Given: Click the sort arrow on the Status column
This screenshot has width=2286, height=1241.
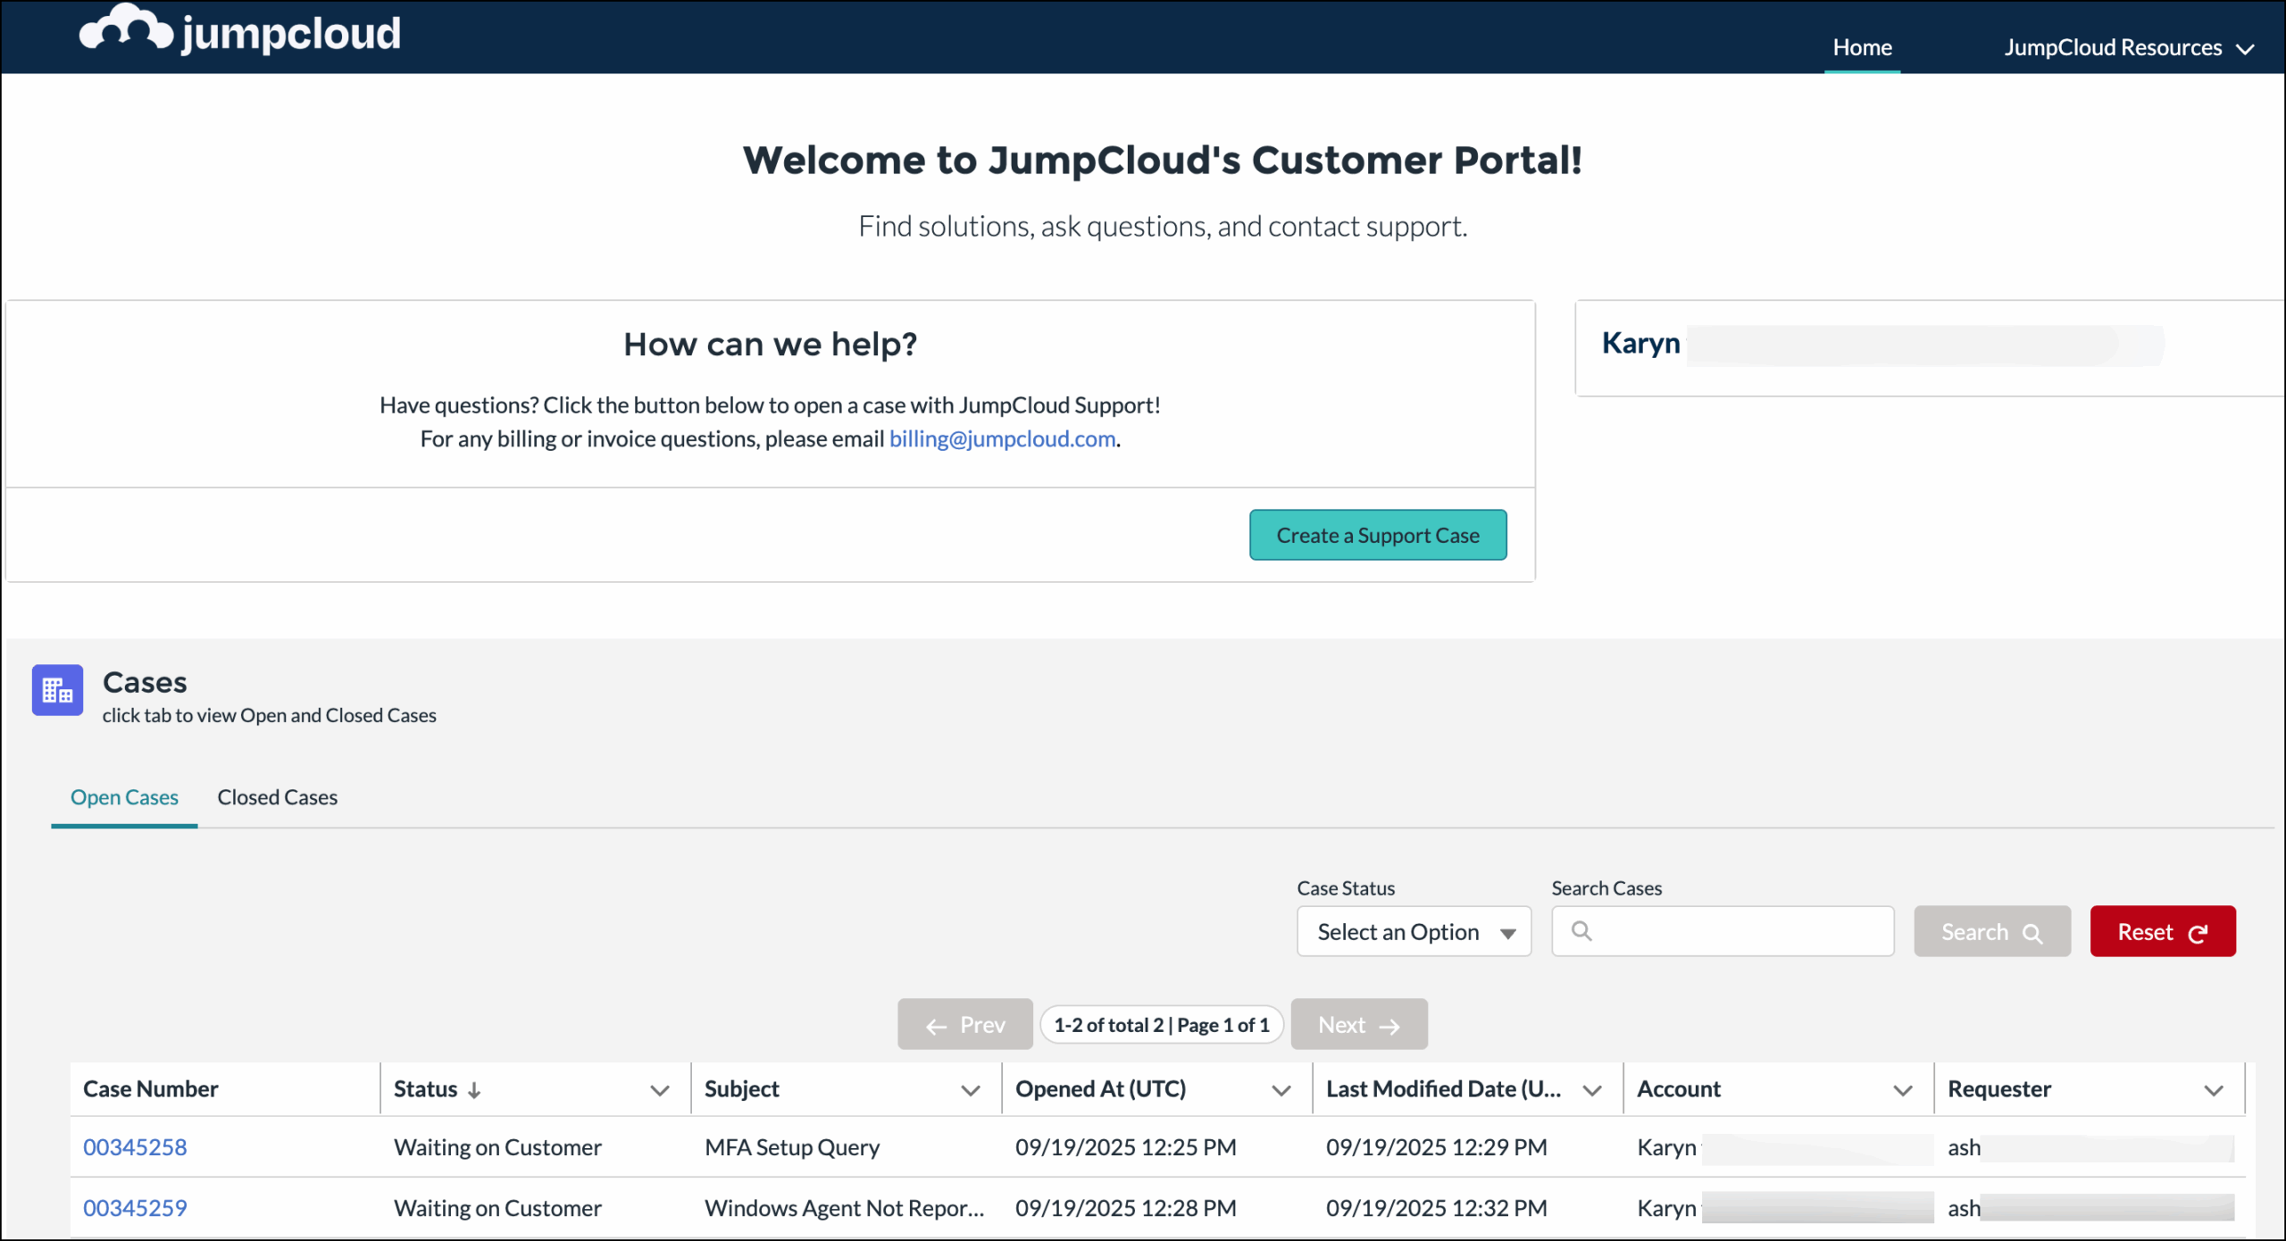Looking at the screenshot, I should 476,1089.
